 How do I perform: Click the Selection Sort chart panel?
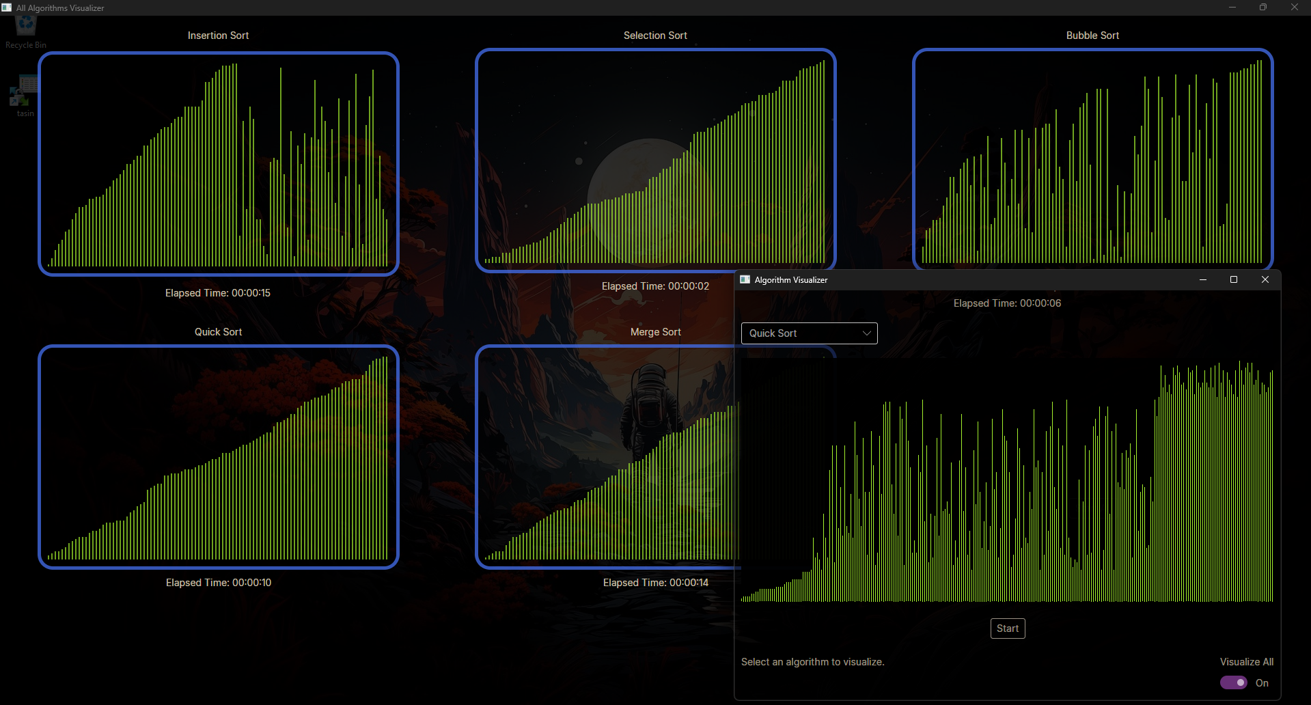pos(656,161)
